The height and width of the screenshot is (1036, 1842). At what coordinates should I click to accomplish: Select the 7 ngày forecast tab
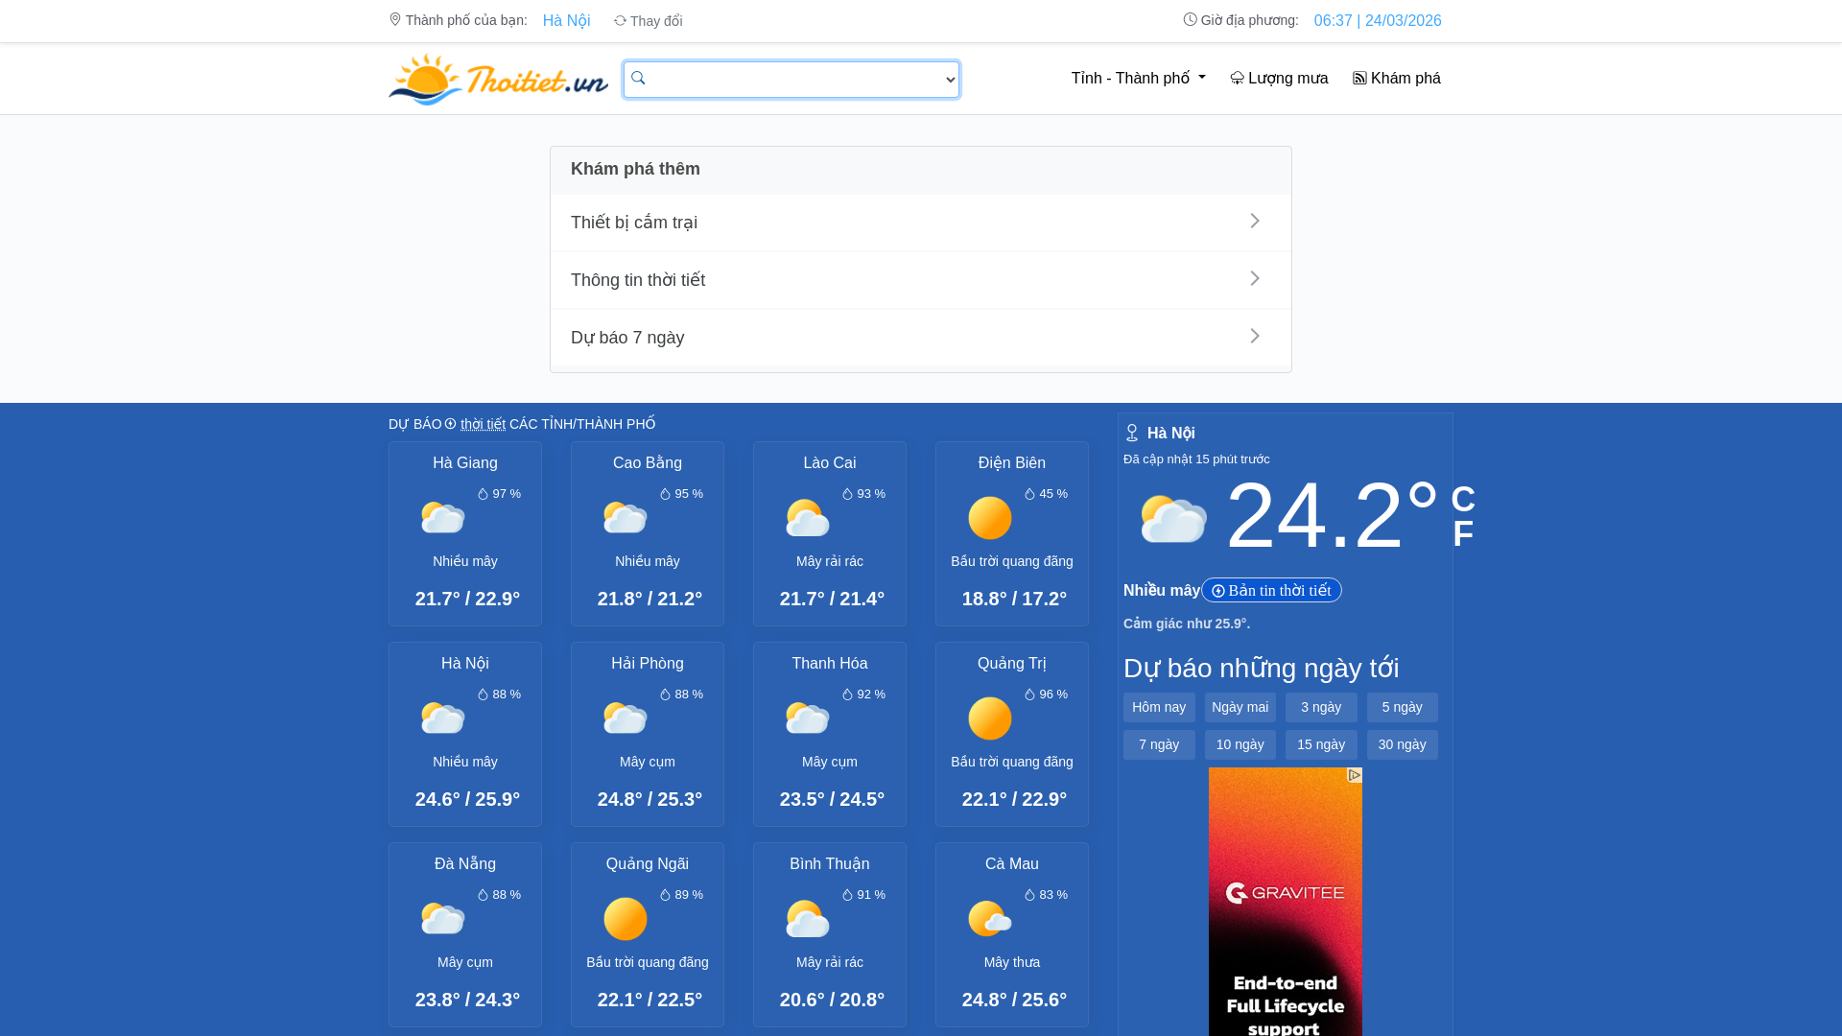coord(1159,744)
